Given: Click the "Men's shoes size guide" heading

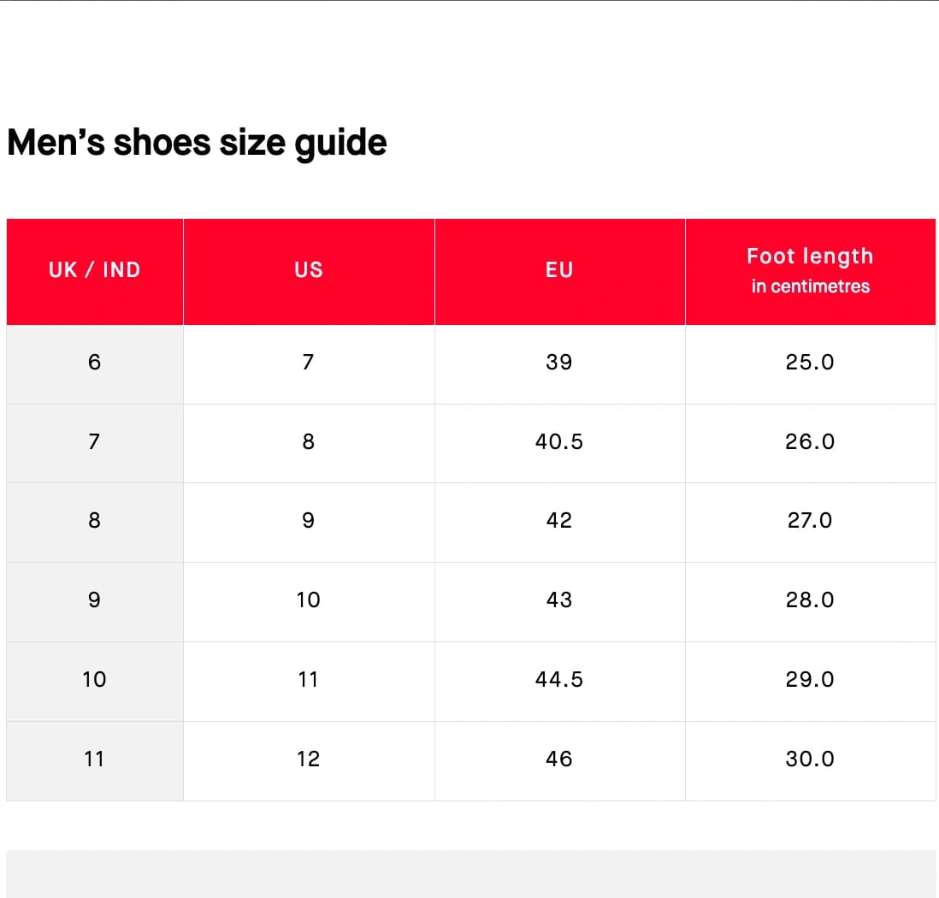Looking at the screenshot, I should pyautogui.click(x=197, y=143).
